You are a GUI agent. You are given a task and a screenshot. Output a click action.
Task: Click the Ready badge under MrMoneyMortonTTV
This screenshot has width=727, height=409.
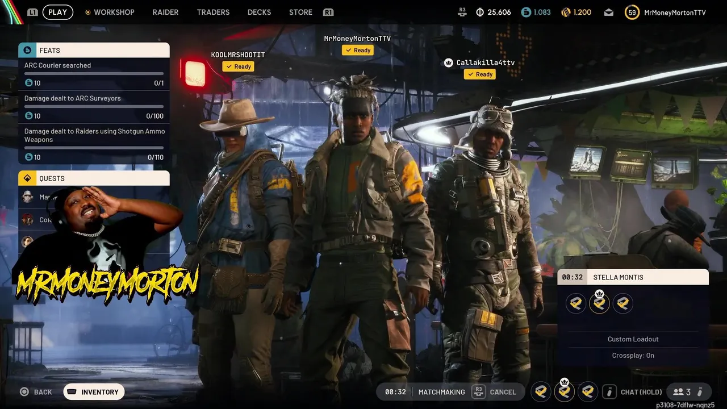pos(358,50)
